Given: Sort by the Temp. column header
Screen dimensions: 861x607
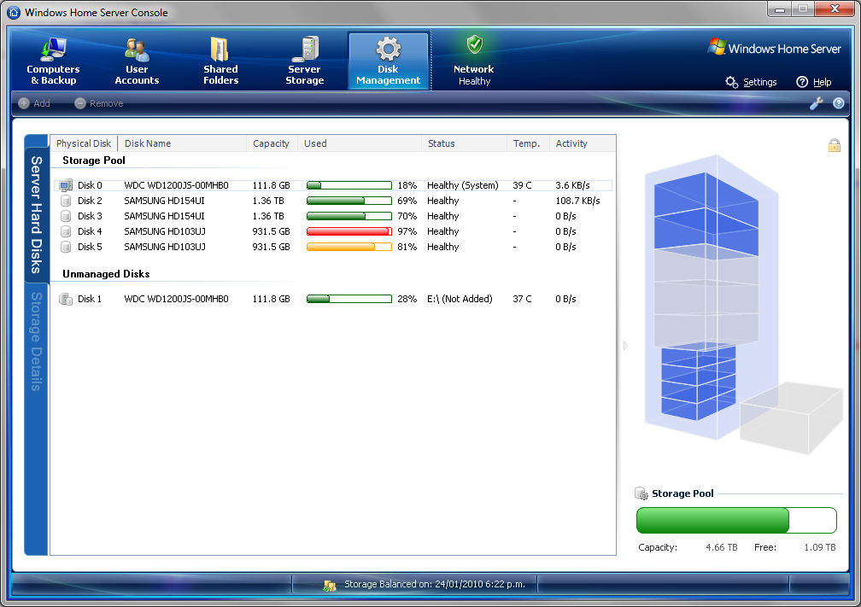Looking at the screenshot, I should [527, 143].
